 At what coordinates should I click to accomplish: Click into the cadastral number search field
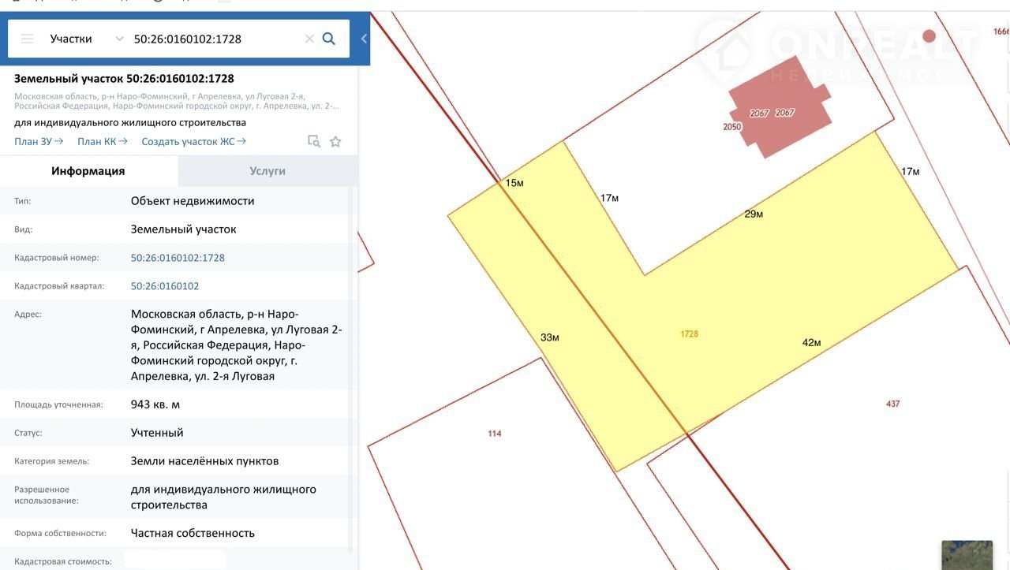213,39
